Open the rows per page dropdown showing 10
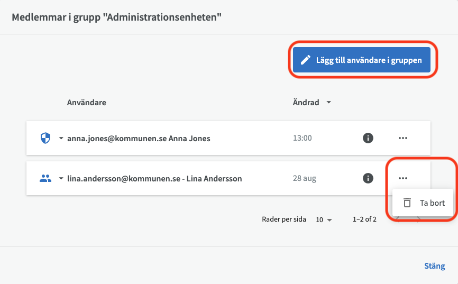This screenshot has width=458, height=284. (x=324, y=219)
